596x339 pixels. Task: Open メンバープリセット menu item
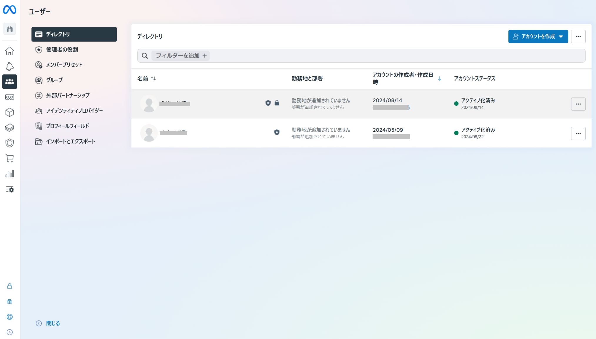74,65
